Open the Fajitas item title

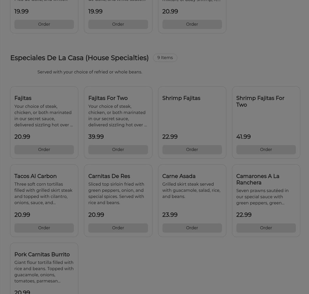(x=23, y=98)
